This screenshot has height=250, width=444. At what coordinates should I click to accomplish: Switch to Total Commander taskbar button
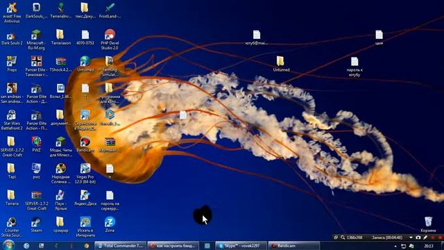(x=120, y=246)
